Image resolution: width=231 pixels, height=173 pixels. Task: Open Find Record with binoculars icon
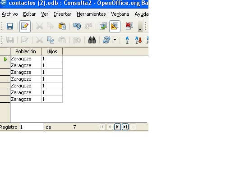pos(92,40)
